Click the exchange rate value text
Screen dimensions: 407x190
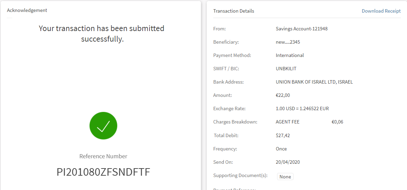point(302,108)
